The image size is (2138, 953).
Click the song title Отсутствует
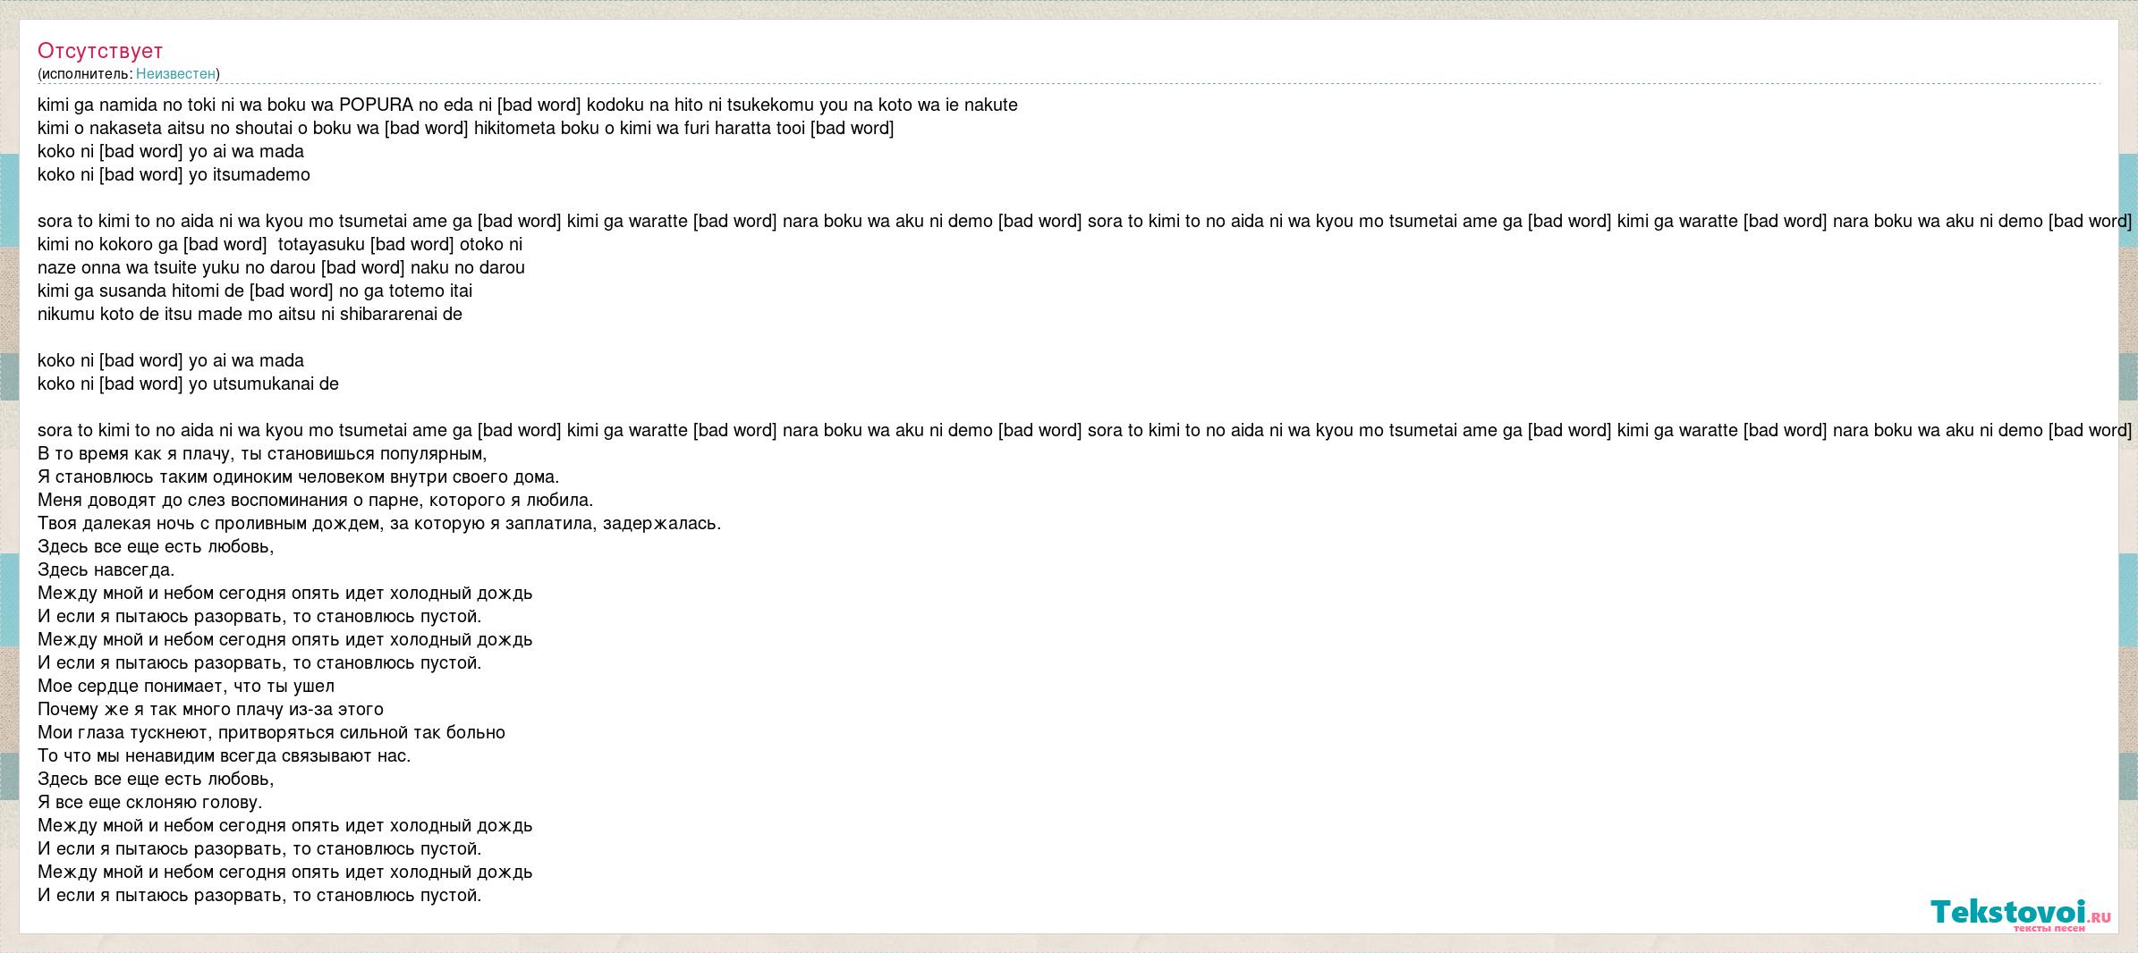coord(100,51)
